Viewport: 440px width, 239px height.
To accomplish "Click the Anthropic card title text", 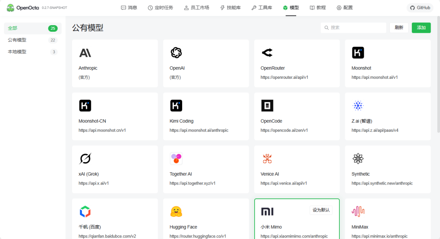I will tap(88, 68).
